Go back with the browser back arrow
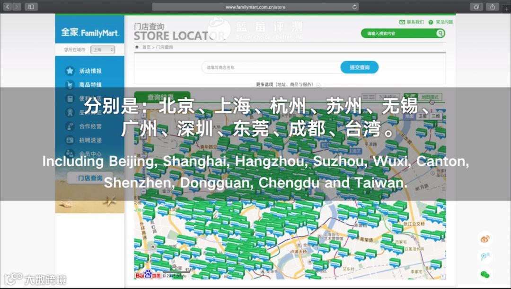Screen dimensions: 511x289 point(8,7)
